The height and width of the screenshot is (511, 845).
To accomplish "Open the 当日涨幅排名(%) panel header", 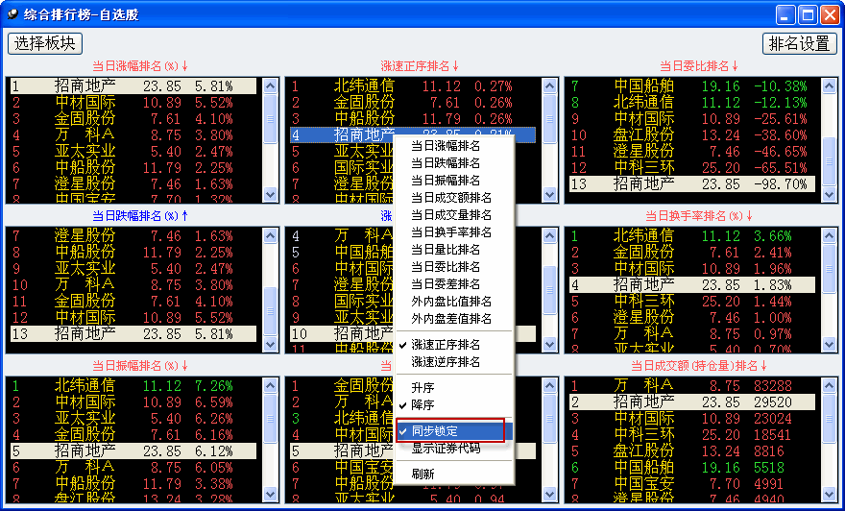I will (140, 66).
